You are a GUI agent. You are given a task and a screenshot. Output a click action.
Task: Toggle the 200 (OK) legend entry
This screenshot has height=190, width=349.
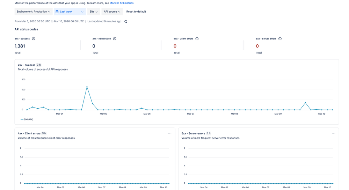pyautogui.click(x=27, y=119)
